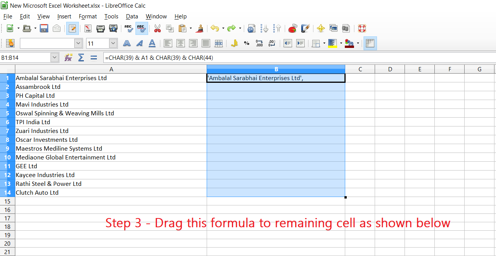This screenshot has width=496, height=256.
Task: Insert a chart
Action: (292, 28)
